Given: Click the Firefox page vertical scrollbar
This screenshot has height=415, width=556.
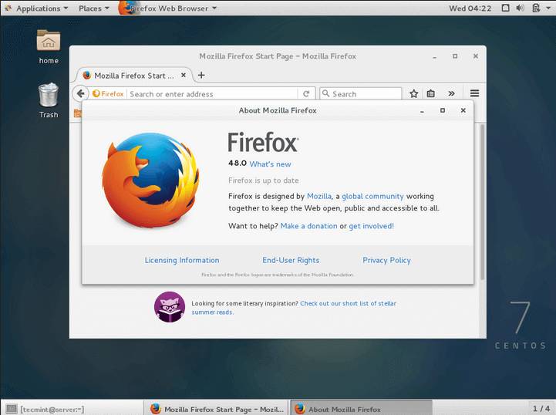Looking at the screenshot, I should [482, 202].
